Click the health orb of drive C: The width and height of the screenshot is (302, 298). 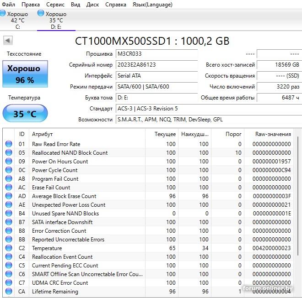click(3, 14)
